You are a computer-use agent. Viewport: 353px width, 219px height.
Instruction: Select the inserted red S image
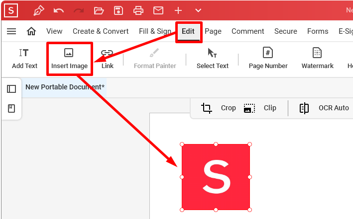coord(216,177)
